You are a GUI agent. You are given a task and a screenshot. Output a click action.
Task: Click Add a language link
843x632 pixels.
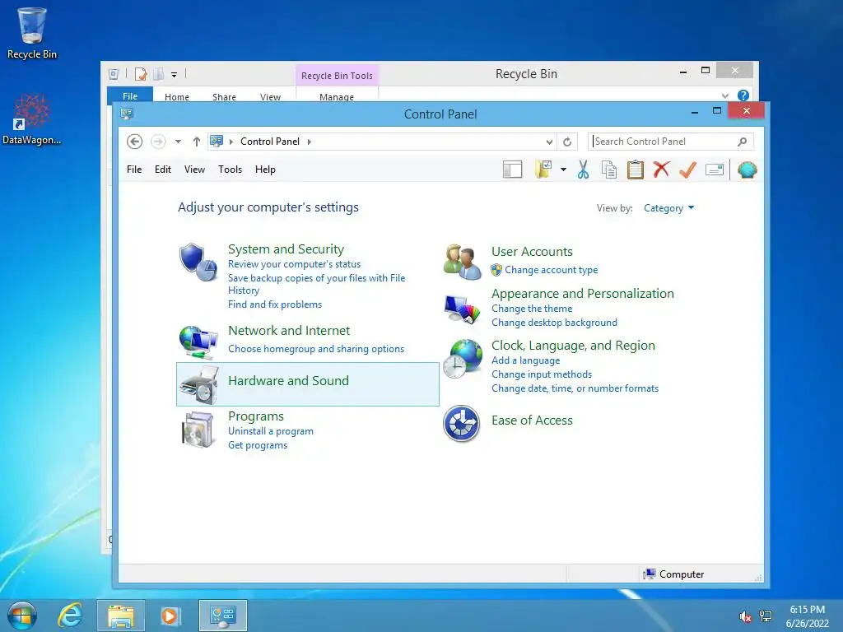tap(525, 360)
